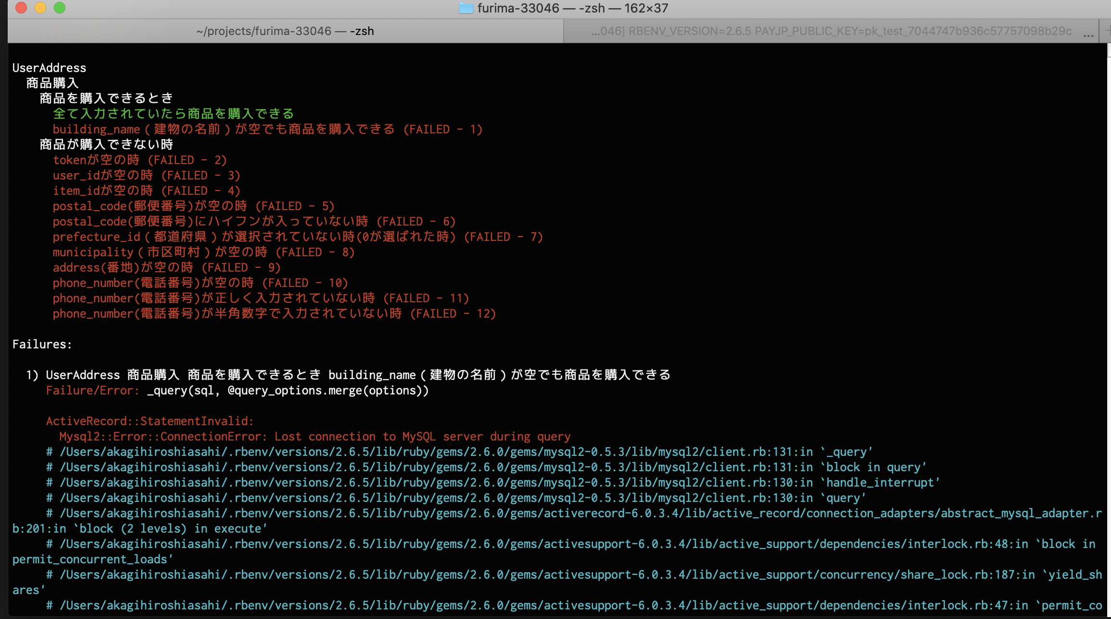
Task: Zoom the window using green button
Action: tap(60, 8)
